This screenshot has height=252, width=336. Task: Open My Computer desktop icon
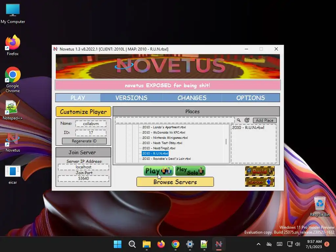tap(13, 13)
